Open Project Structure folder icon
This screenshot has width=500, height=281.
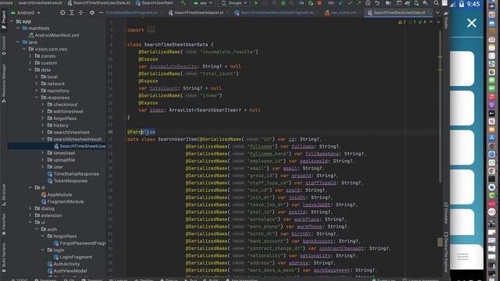(x=388, y=3)
